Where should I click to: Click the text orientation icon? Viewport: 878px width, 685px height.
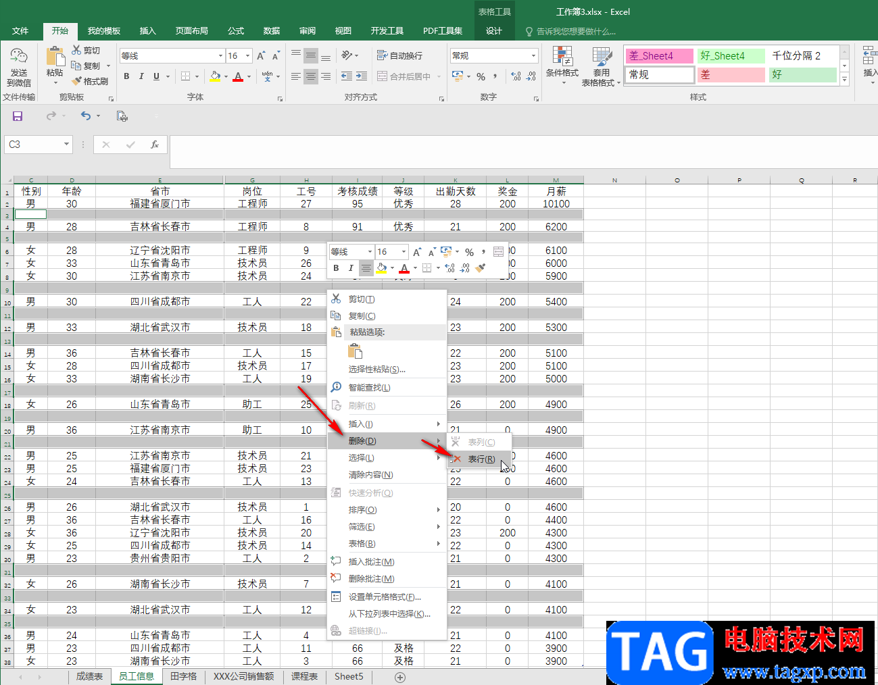point(347,55)
